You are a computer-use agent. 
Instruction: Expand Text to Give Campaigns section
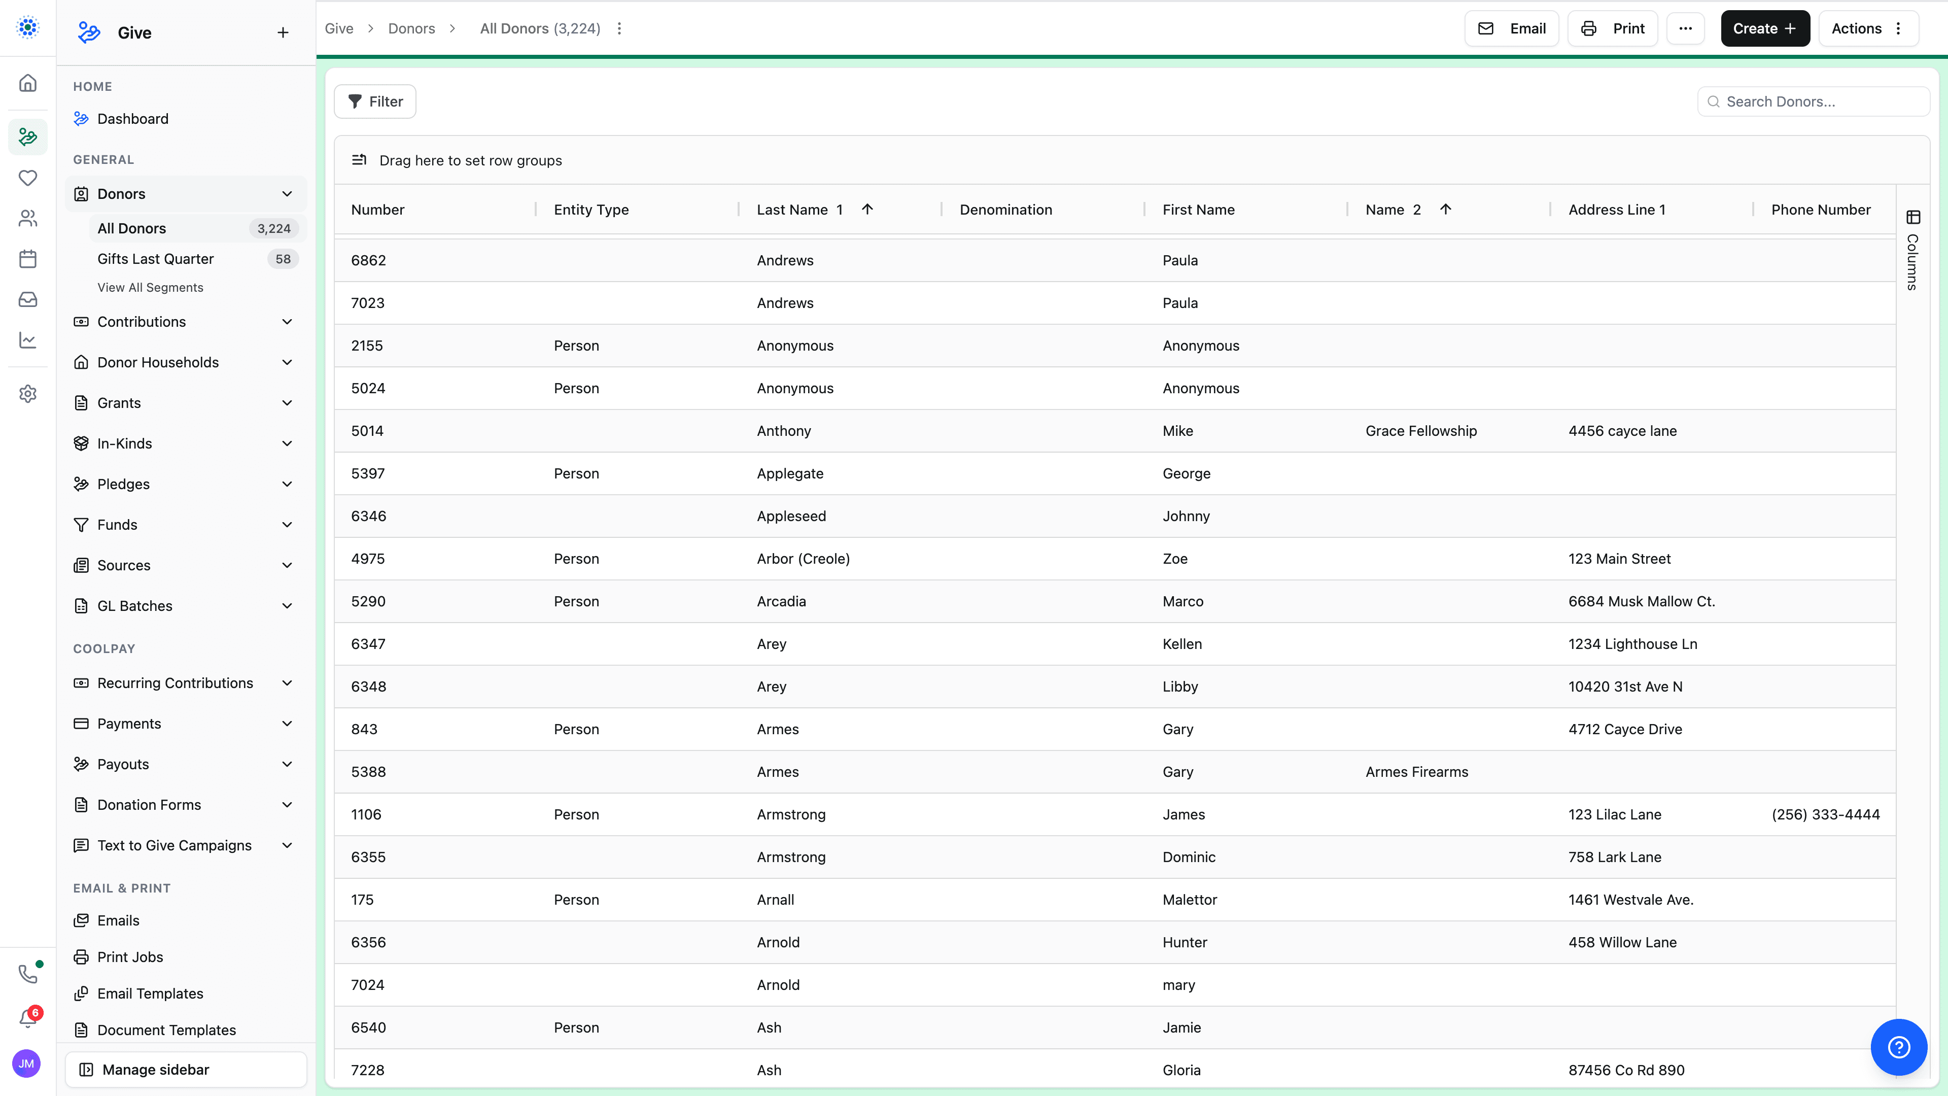point(287,846)
